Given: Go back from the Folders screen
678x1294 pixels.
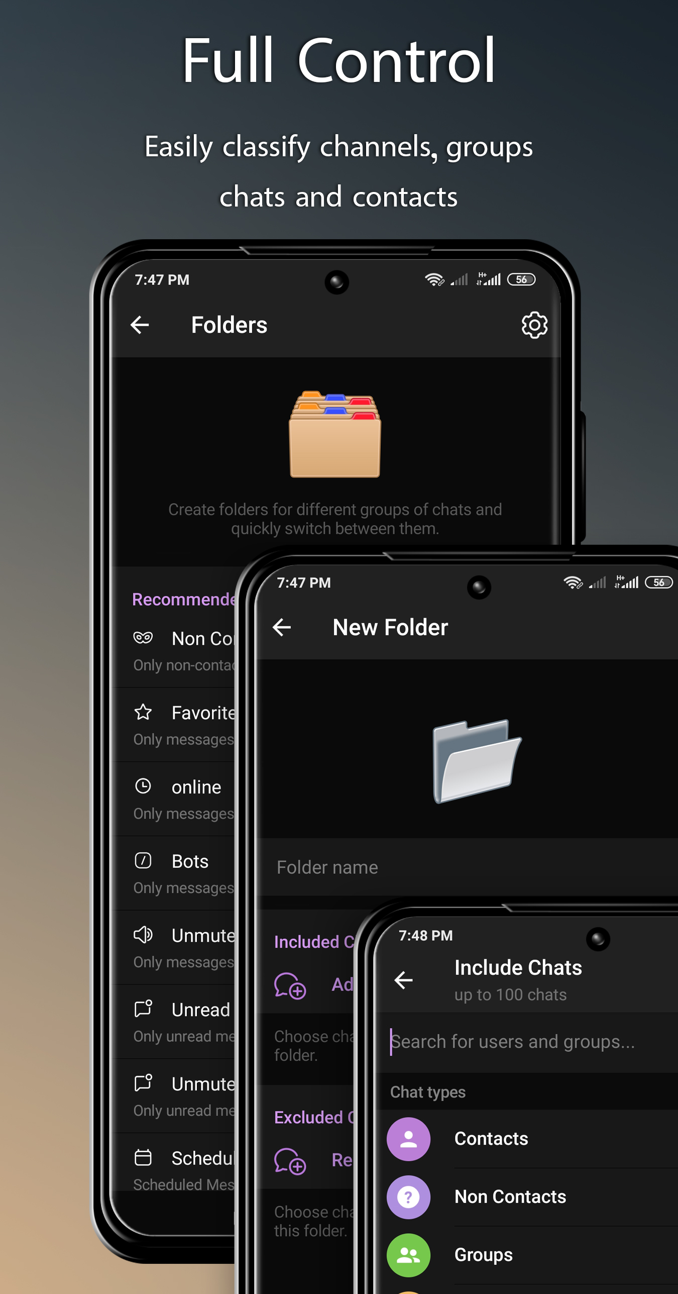Looking at the screenshot, I should tap(140, 325).
